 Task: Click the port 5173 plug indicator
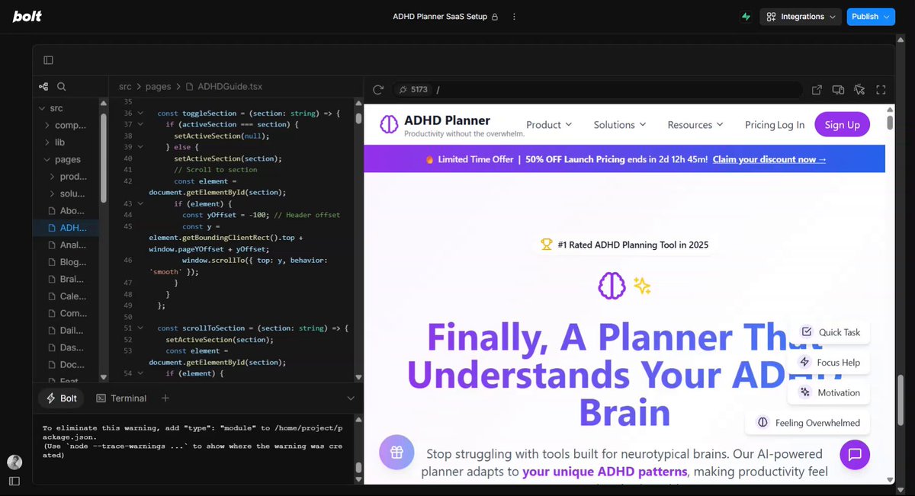tap(413, 90)
